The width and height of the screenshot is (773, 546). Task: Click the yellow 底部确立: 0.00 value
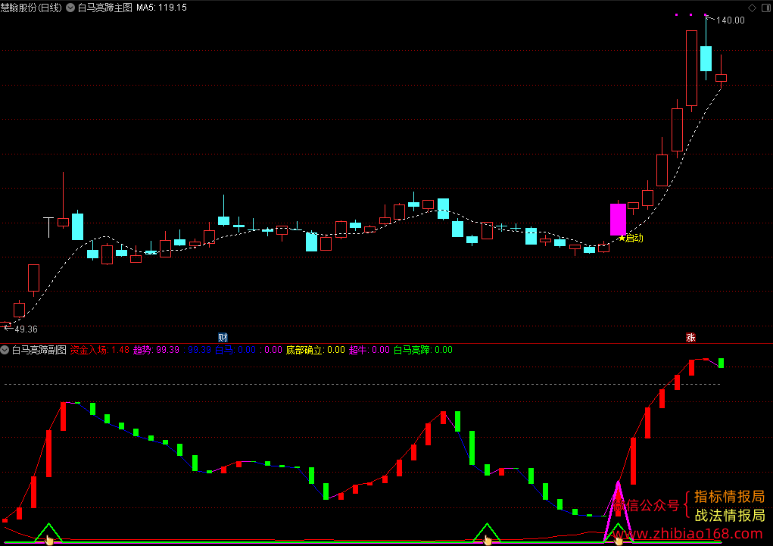tap(316, 350)
